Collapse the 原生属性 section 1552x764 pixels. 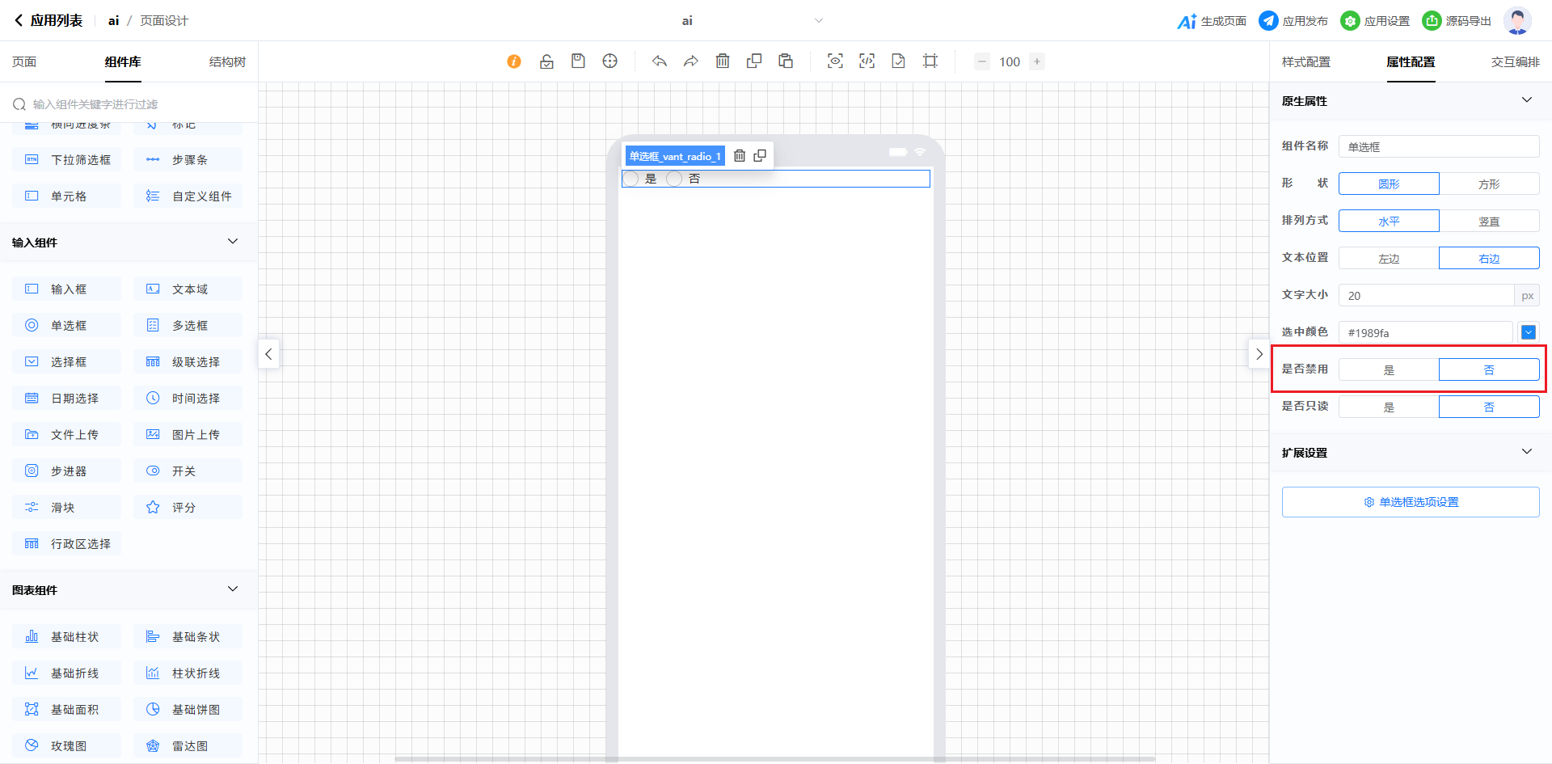pyautogui.click(x=1526, y=100)
